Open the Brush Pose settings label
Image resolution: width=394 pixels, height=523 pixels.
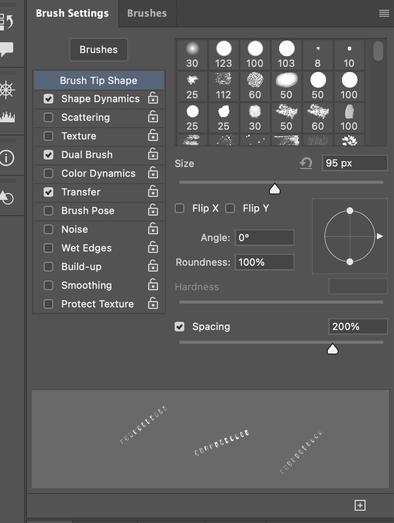point(88,211)
